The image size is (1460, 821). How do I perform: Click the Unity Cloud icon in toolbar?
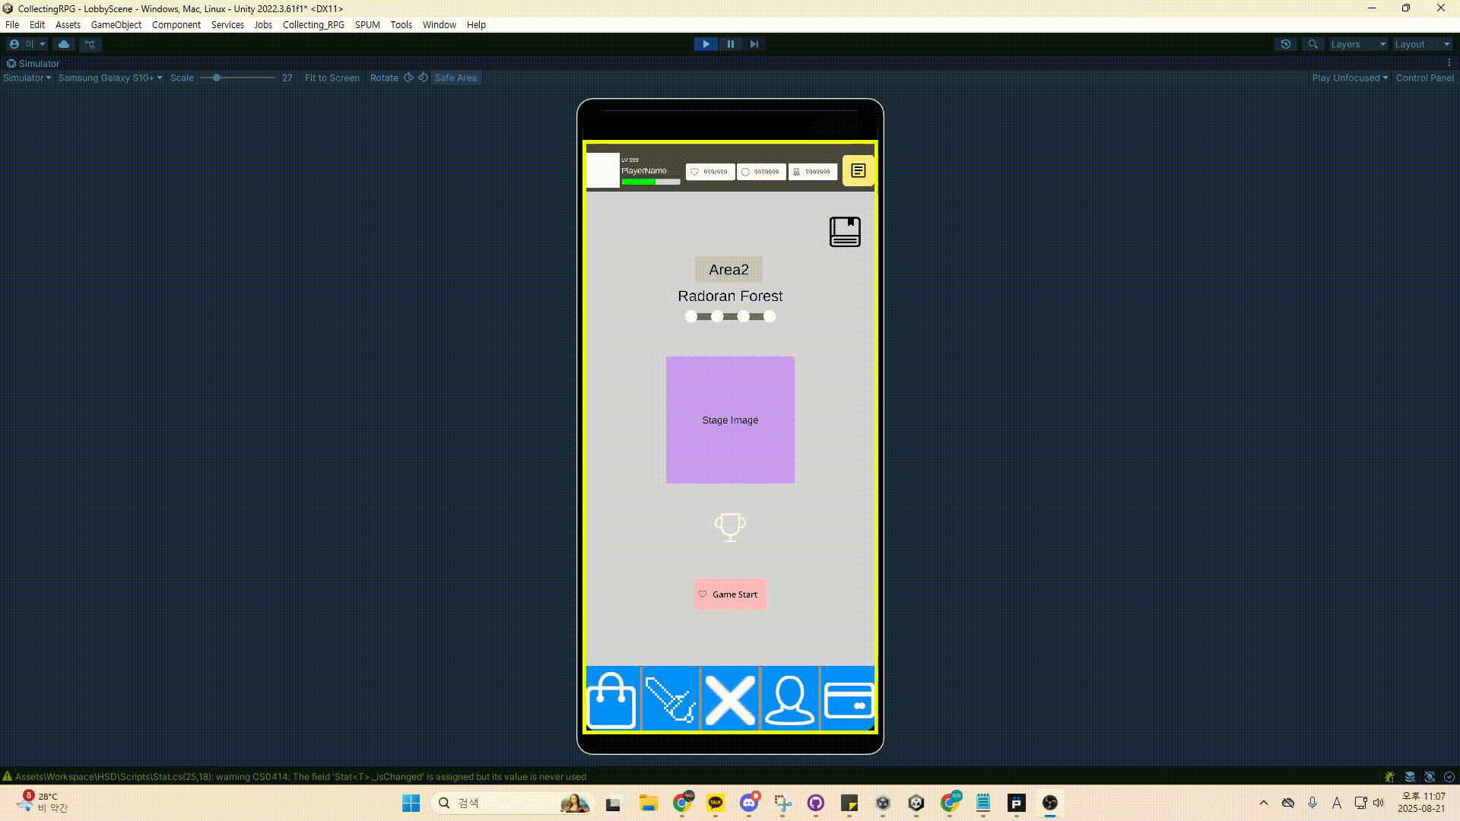[x=64, y=44]
